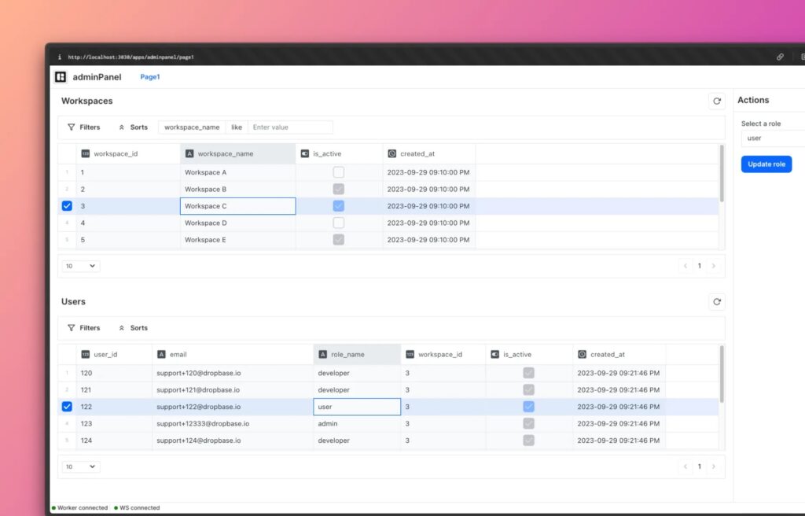Sort by the workspace_name column header
This screenshot has height=516, width=805.
[x=225, y=153]
